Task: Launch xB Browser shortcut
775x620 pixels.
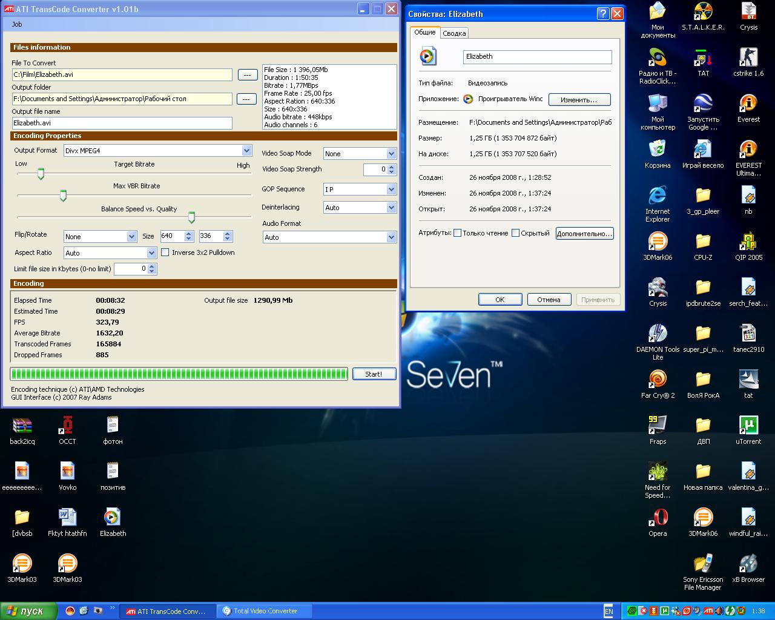Action: [748, 564]
